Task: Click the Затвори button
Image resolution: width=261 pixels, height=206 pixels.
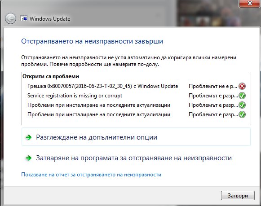Action: click(x=238, y=196)
